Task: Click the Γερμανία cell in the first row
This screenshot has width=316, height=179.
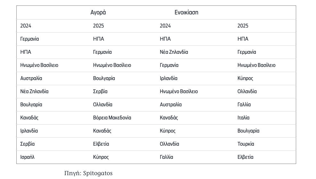Action: 30,39
